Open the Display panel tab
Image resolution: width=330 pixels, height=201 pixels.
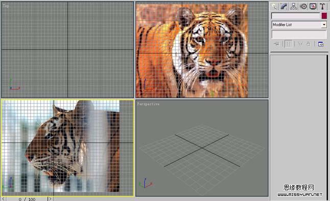[313, 7]
